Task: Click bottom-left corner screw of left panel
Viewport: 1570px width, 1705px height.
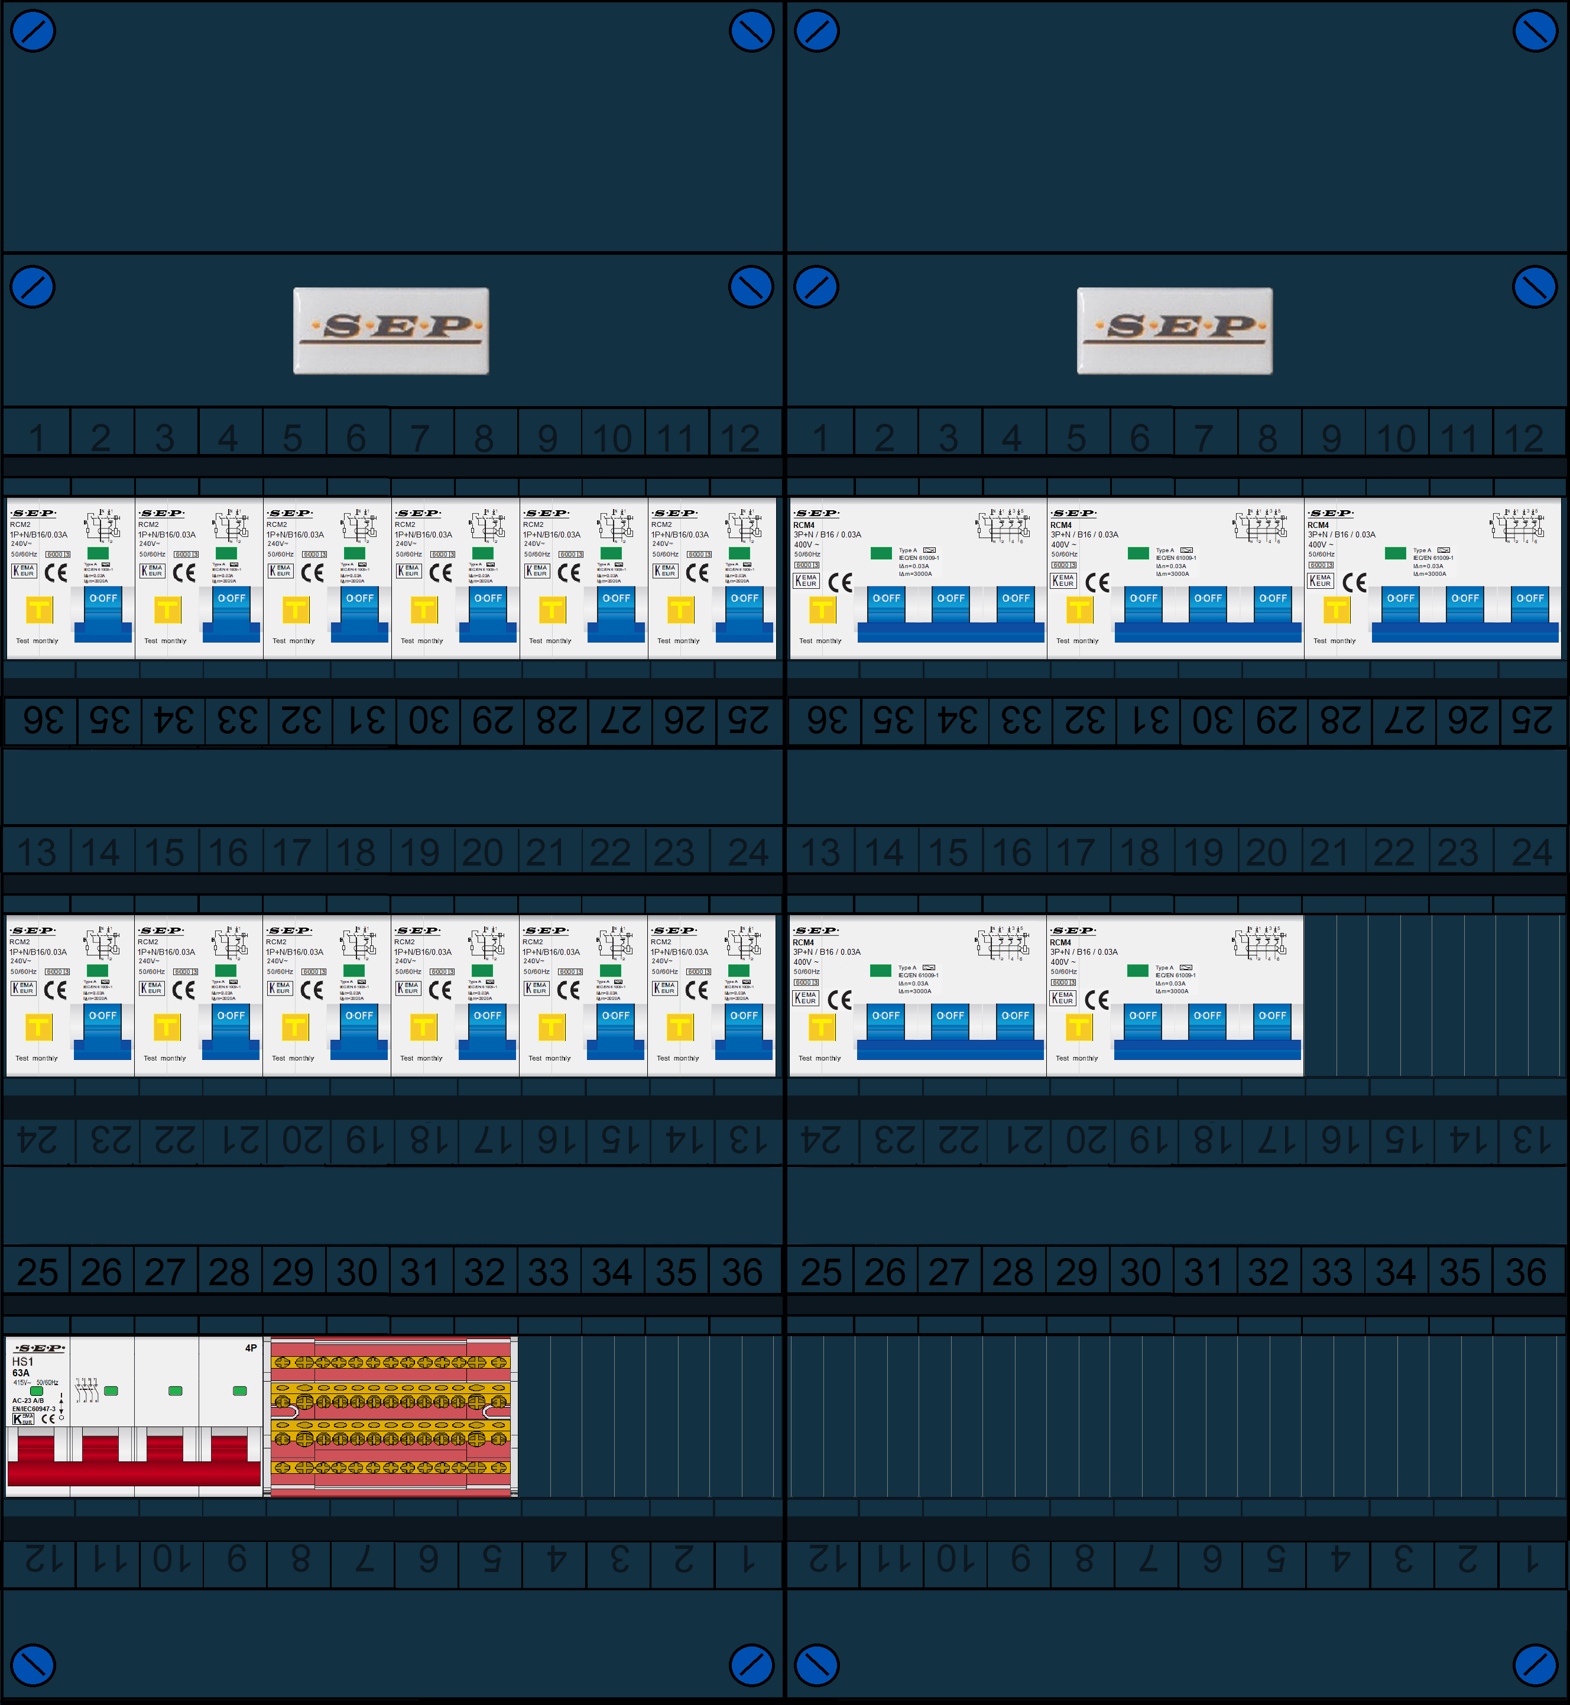Action: (x=33, y=1665)
